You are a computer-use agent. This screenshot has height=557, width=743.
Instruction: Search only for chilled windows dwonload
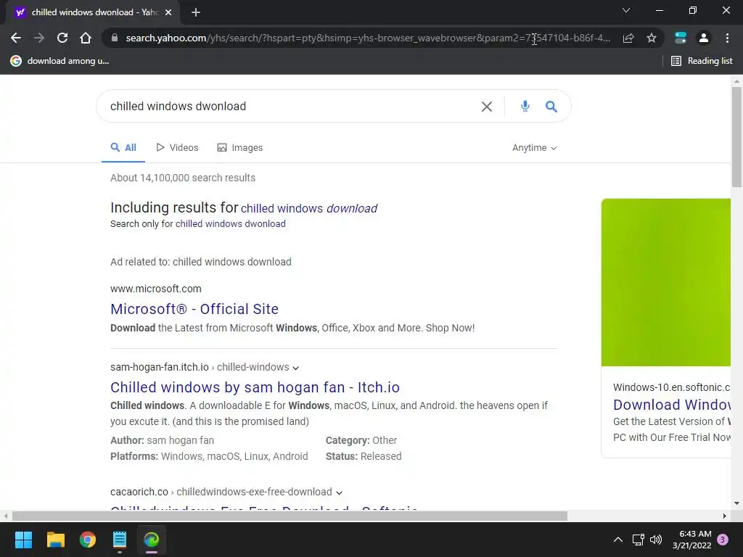click(x=230, y=223)
